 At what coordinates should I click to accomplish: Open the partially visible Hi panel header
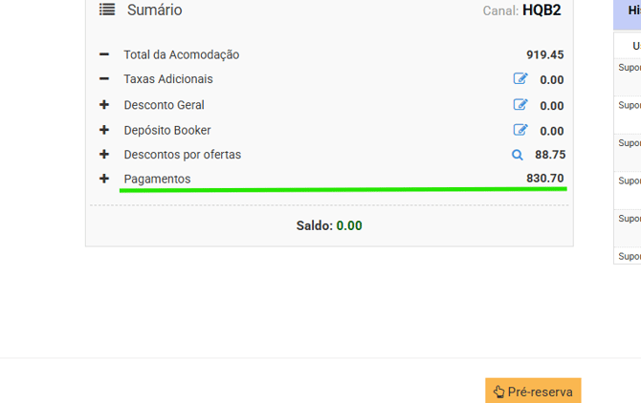pos(633,11)
